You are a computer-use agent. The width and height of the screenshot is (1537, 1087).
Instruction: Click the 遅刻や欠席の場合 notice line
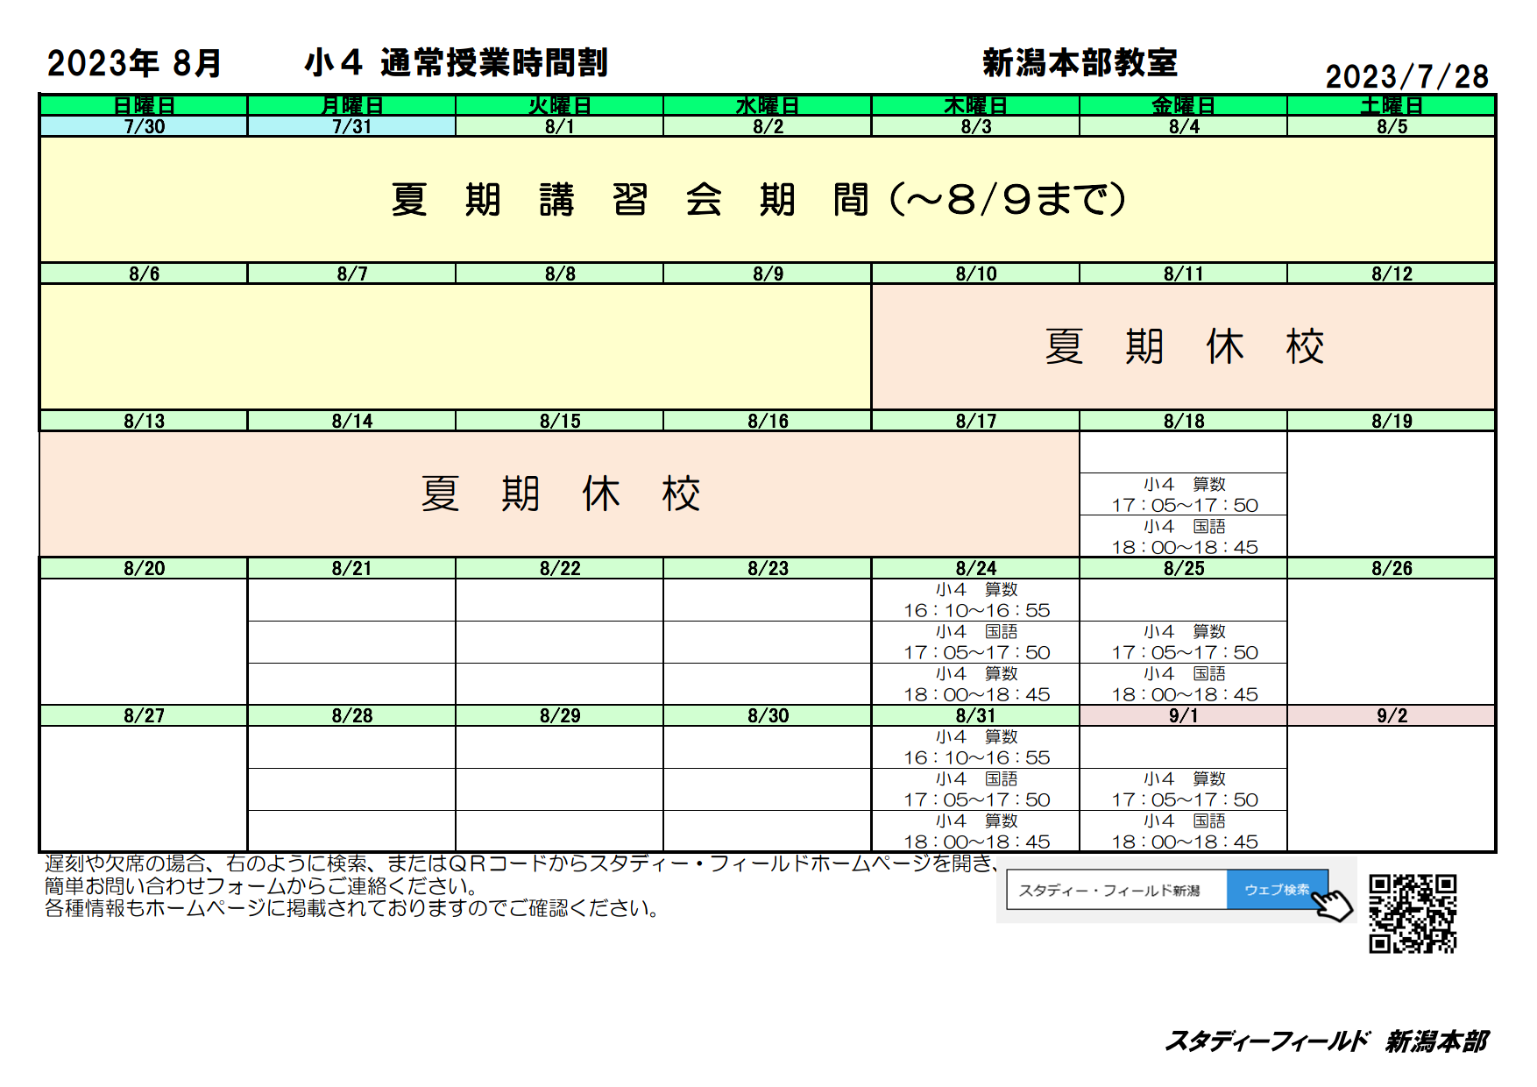[x=522, y=863]
